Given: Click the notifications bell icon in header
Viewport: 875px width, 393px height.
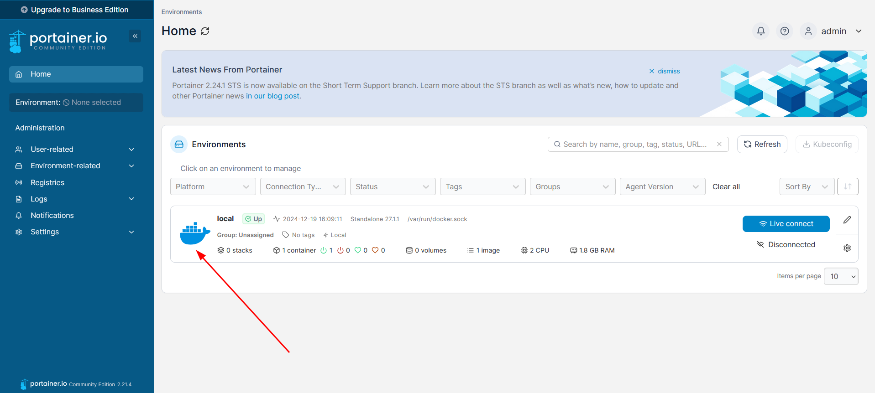Looking at the screenshot, I should [x=760, y=31].
